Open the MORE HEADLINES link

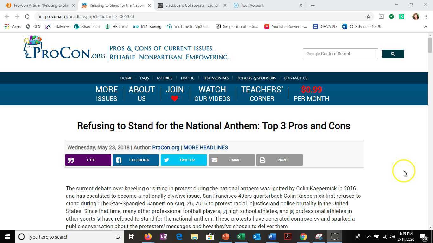coord(205,147)
